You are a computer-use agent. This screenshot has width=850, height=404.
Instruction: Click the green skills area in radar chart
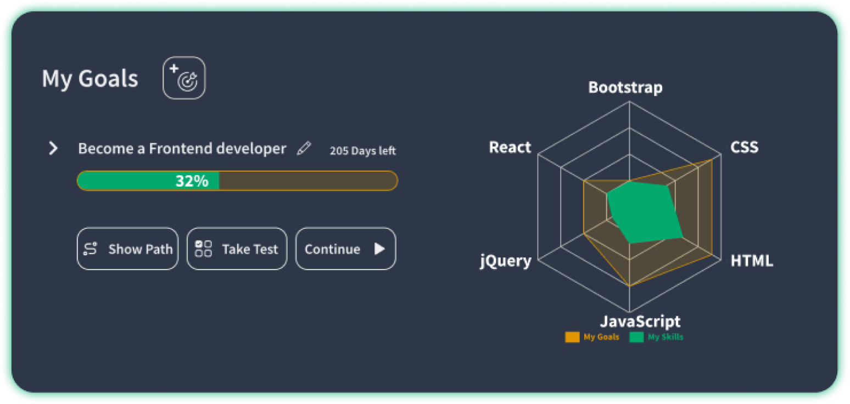point(642,211)
